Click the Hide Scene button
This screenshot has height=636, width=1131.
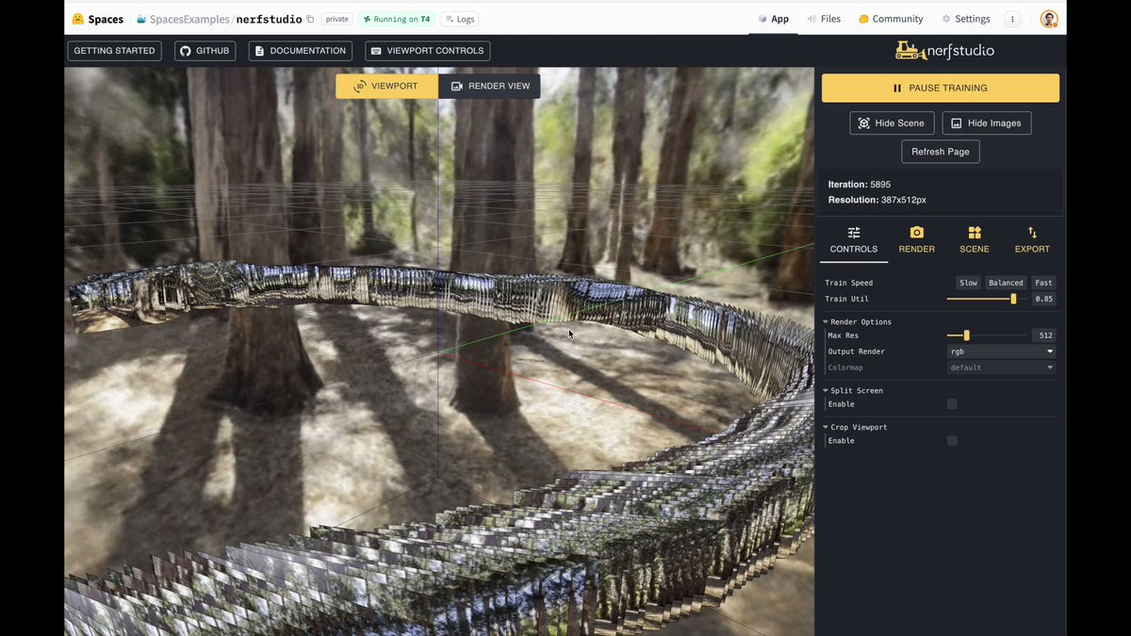pos(892,123)
